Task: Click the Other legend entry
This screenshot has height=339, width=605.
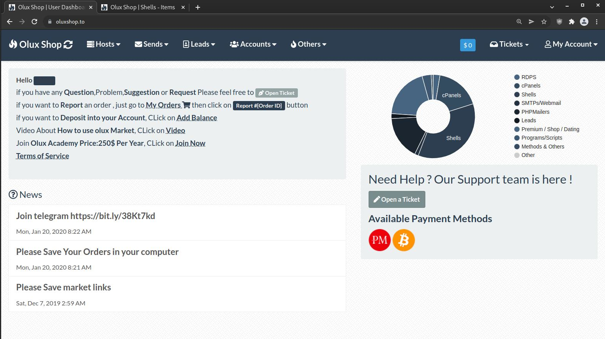Action: coord(525,155)
